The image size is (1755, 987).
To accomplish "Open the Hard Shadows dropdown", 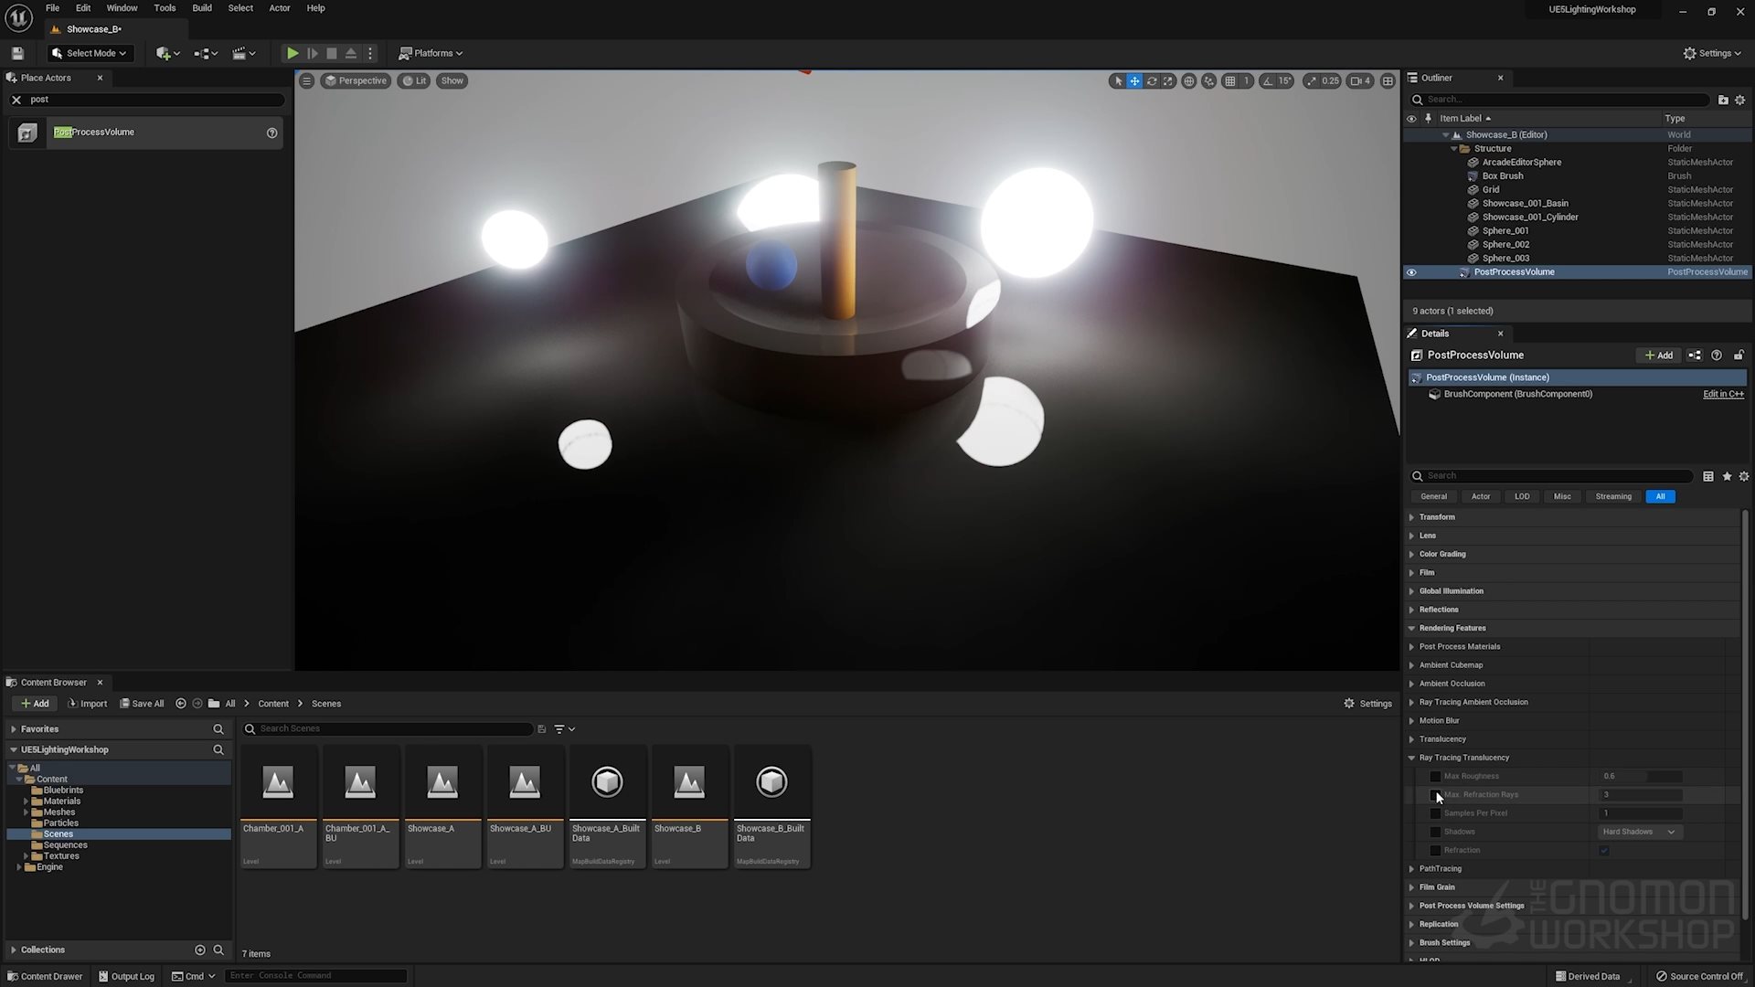I will pos(1639,832).
